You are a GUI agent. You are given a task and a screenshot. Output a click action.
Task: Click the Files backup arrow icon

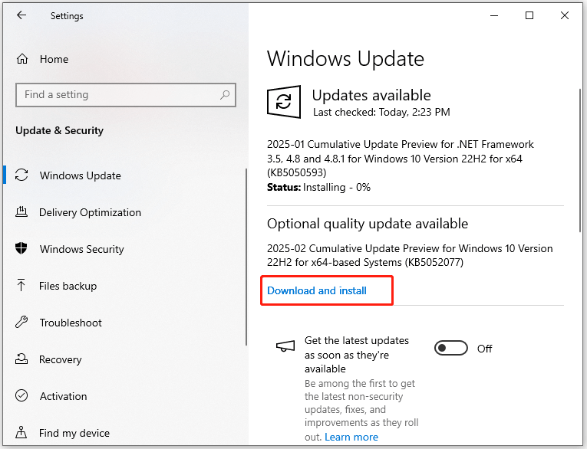pos(22,286)
